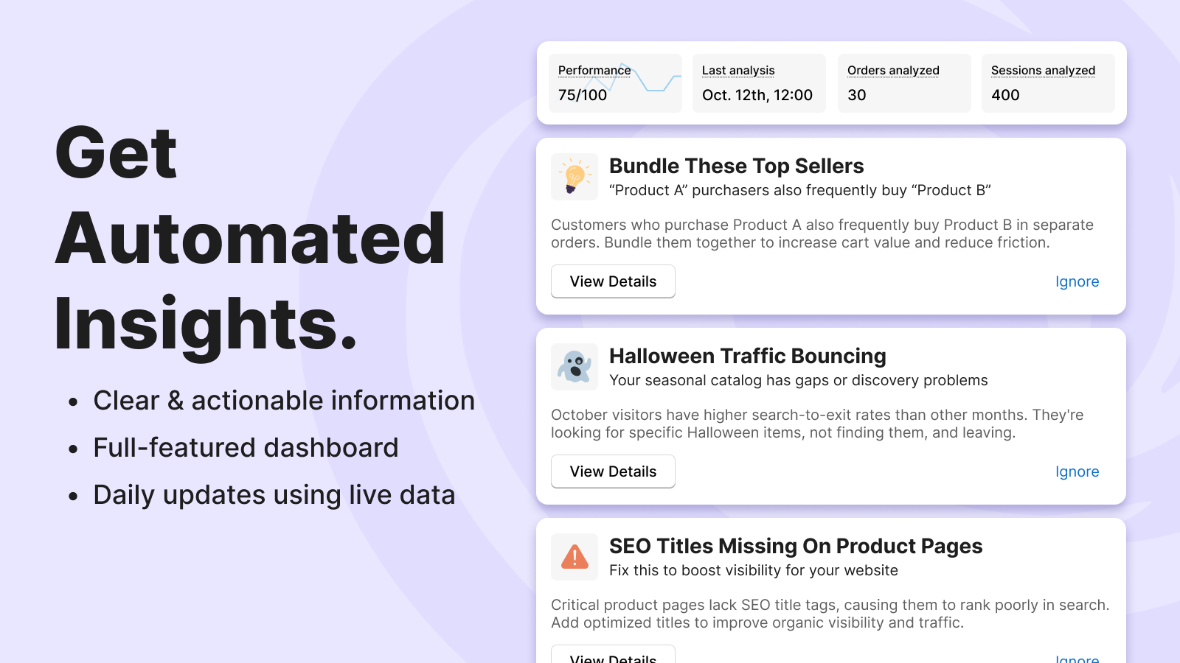Dismiss Halloween Traffic Bouncing using Ignore
This screenshot has width=1180, height=663.
1077,471
